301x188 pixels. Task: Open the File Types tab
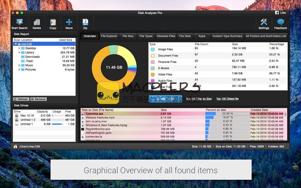tap(146, 36)
